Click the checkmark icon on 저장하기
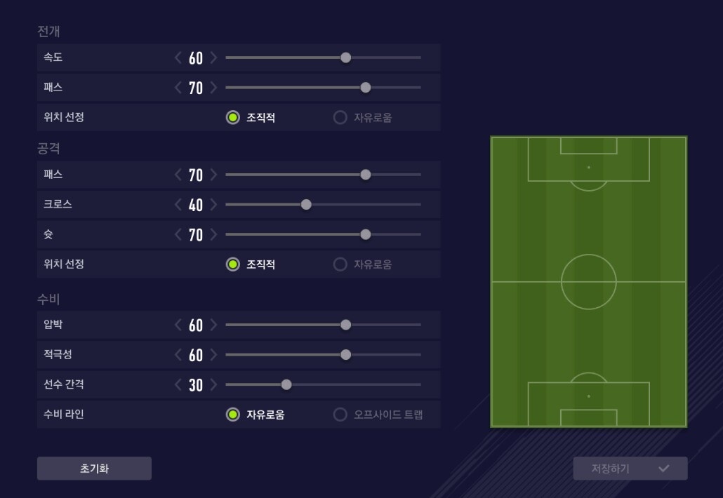 tap(663, 469)
